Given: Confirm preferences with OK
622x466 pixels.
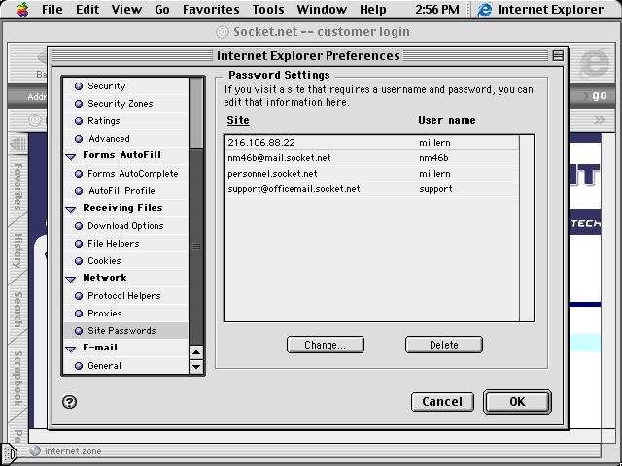Looking at the screenshot, I should coord(517,402).
